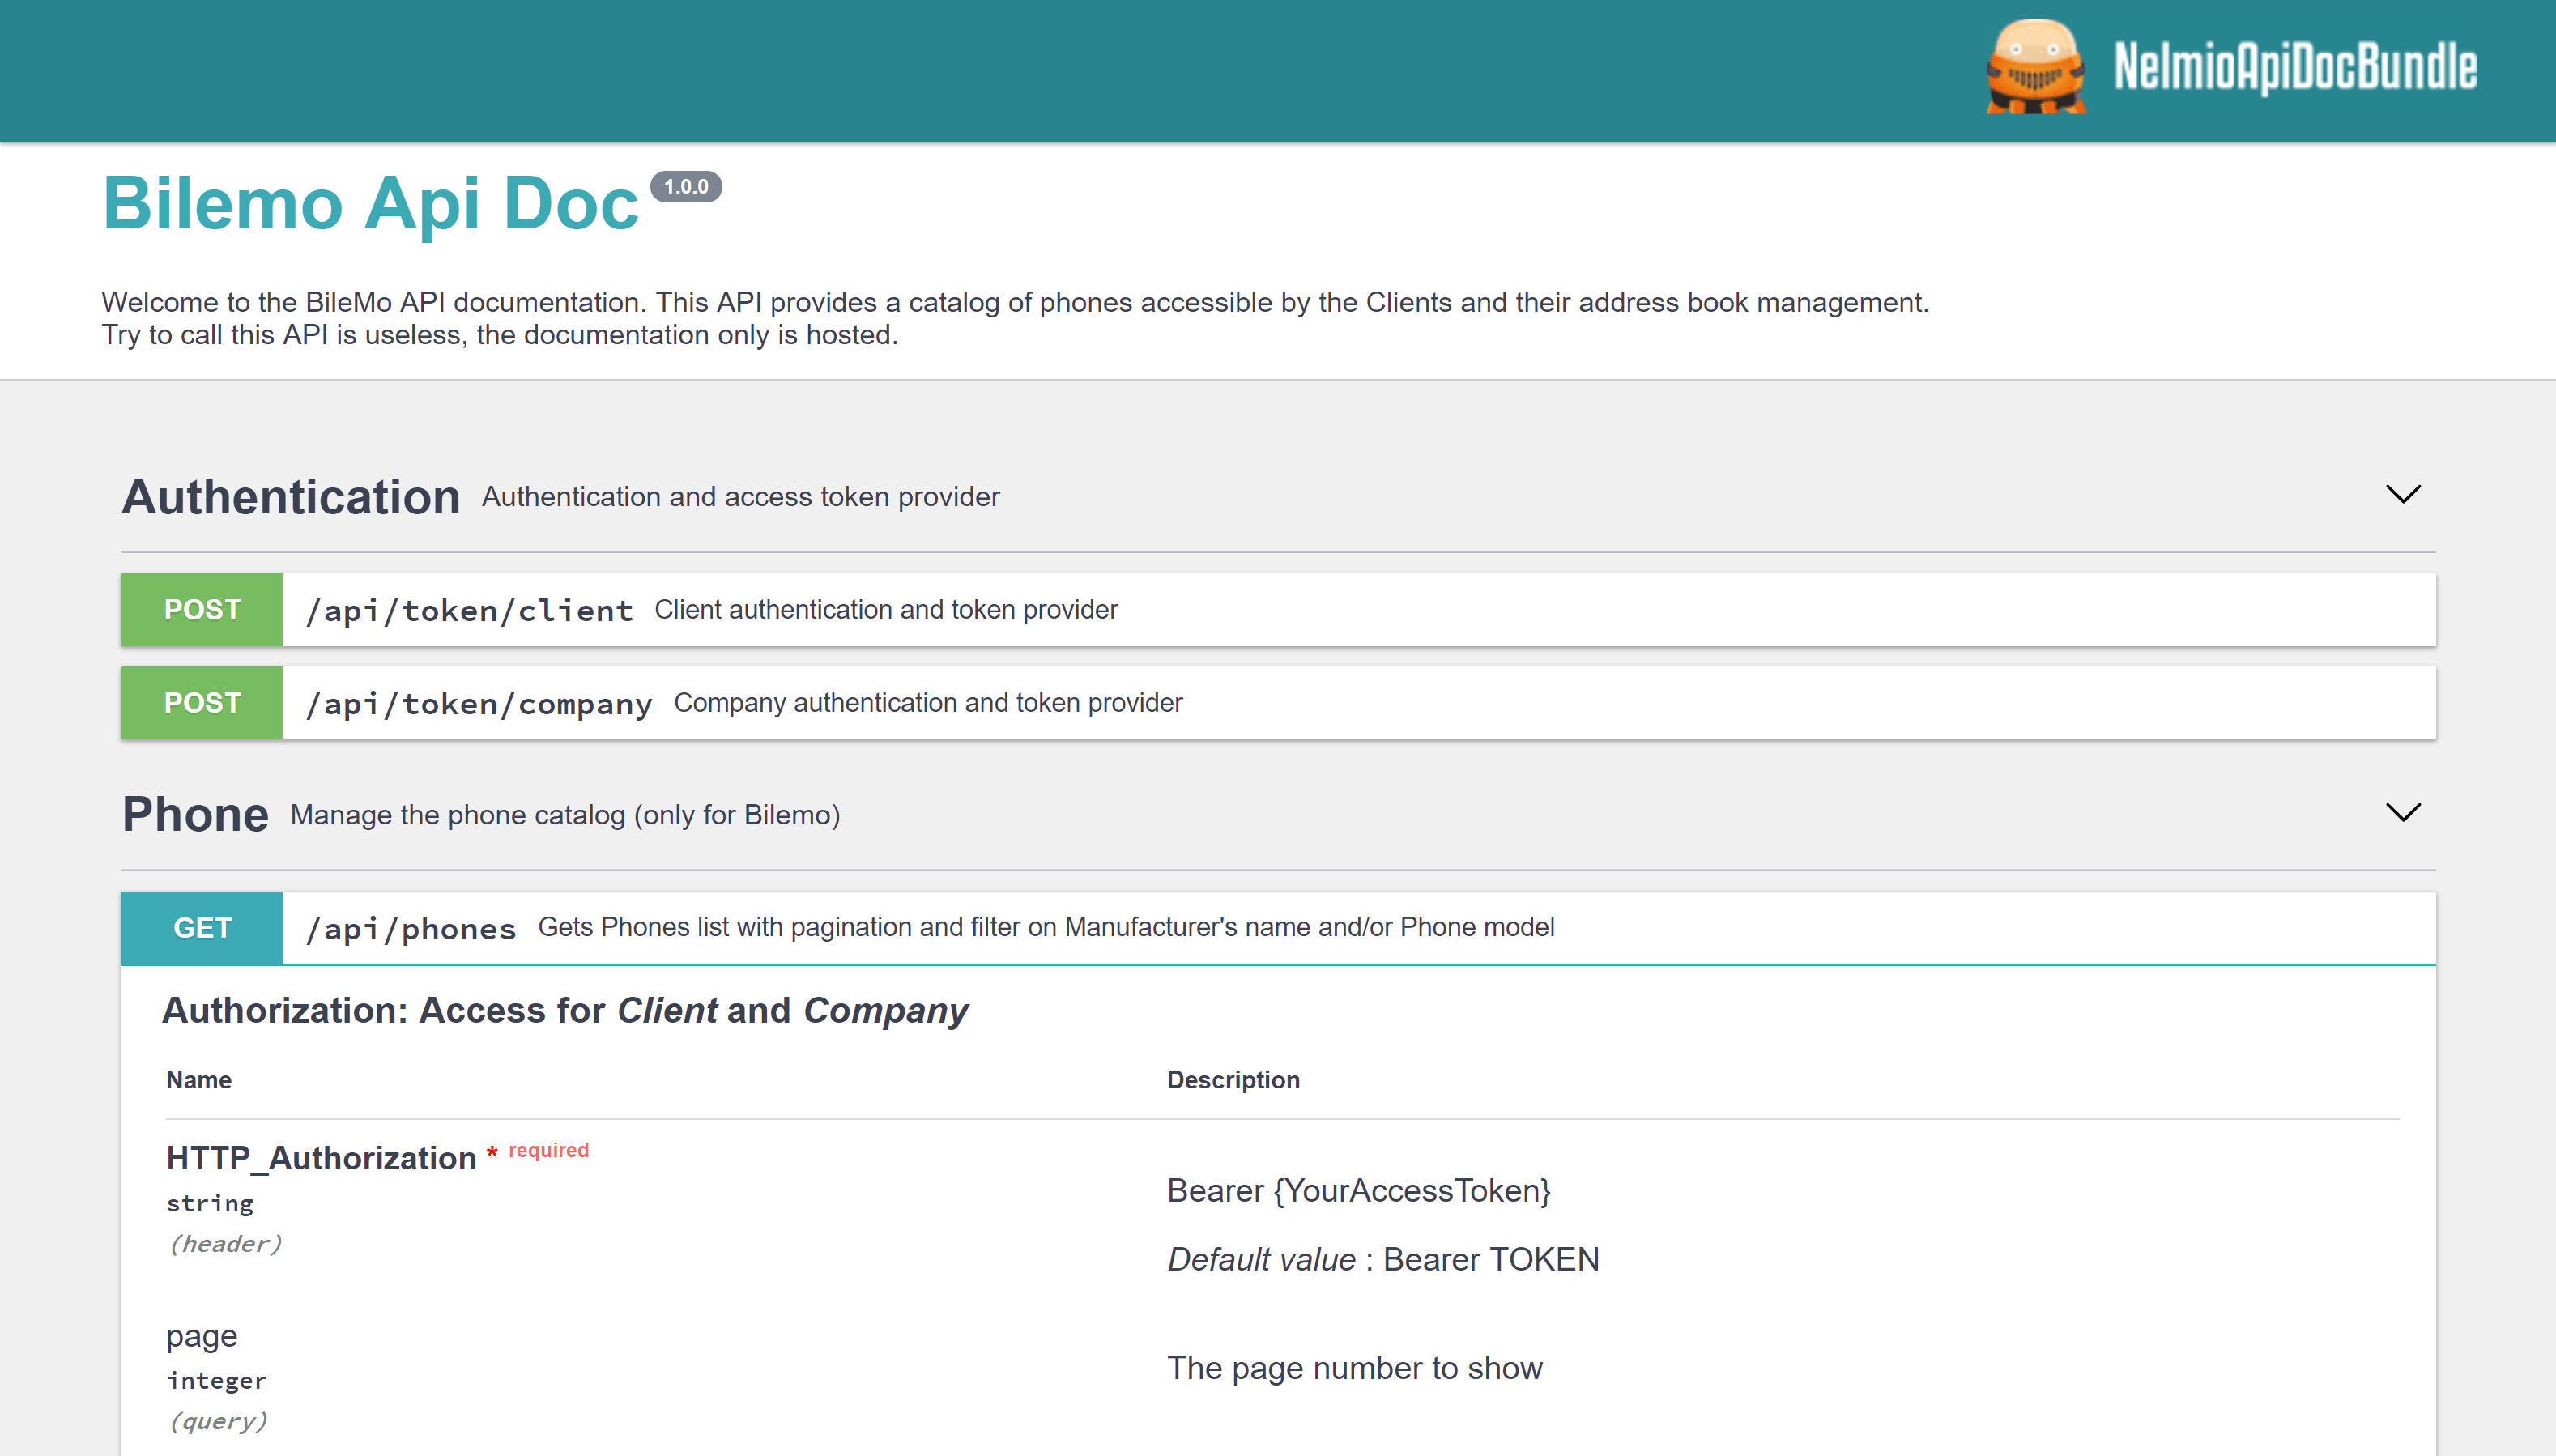The image size is (2556, 1456).
Task: Click the Bilemo Api Doc title
Action: 370,204
